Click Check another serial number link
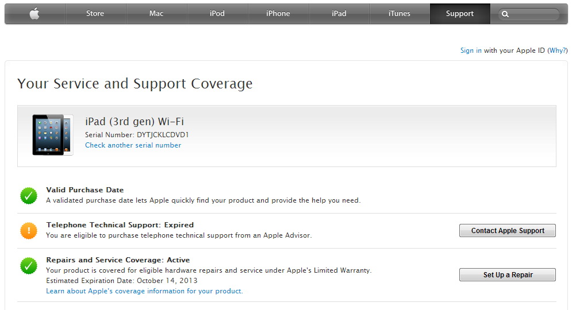Image resolution: width=576 pixels, height=310 pixels. [x=133, y=145]
